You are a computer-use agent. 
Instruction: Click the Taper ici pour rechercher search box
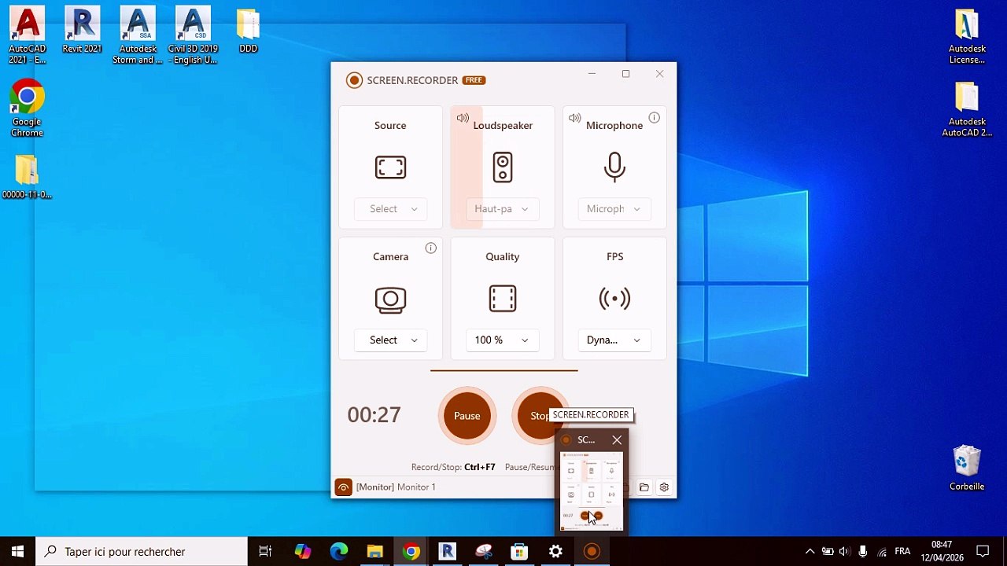(x=142, y=552)
